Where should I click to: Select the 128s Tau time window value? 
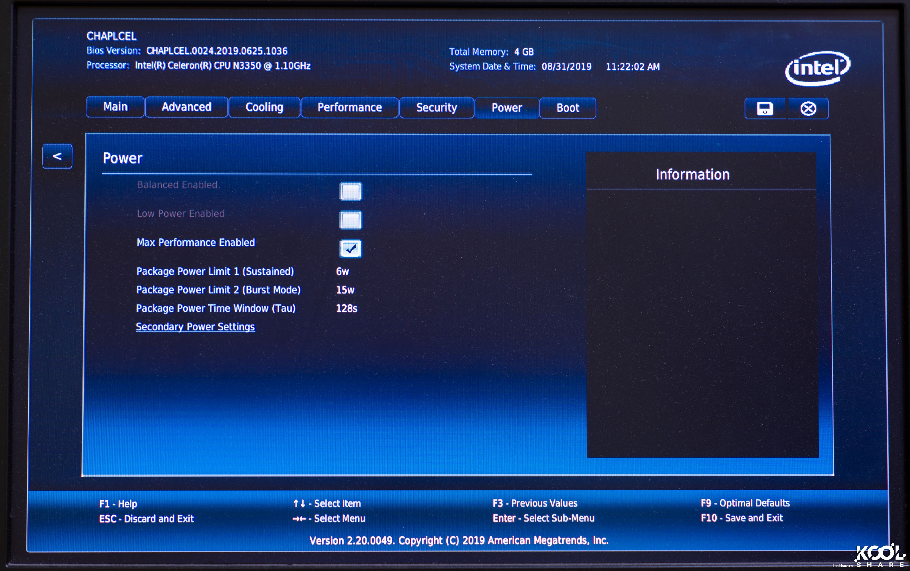point(347,309)
